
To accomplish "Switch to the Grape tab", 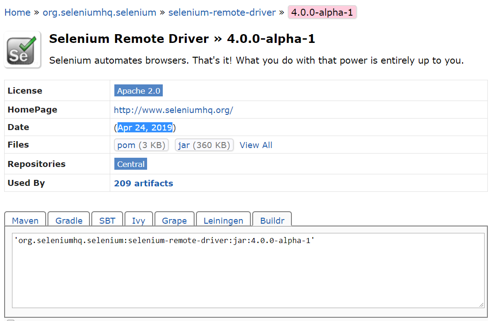I will tap(174, 220).
